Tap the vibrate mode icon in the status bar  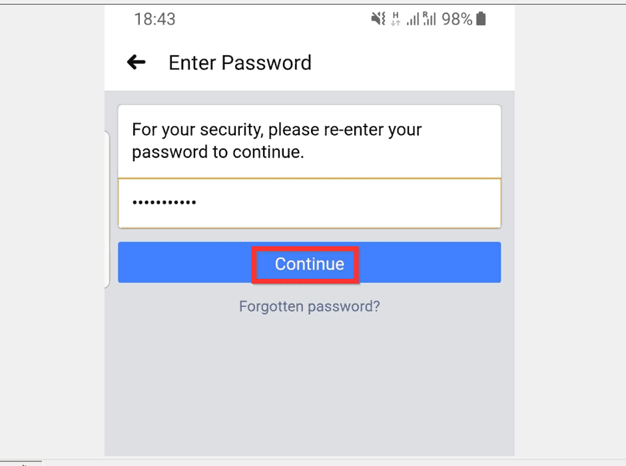tap(376, 19)
